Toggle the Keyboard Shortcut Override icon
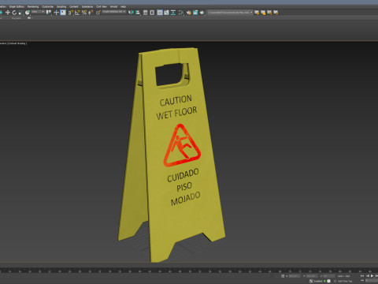Viewport: 378px width, 284px height. (x=63, y=13)
